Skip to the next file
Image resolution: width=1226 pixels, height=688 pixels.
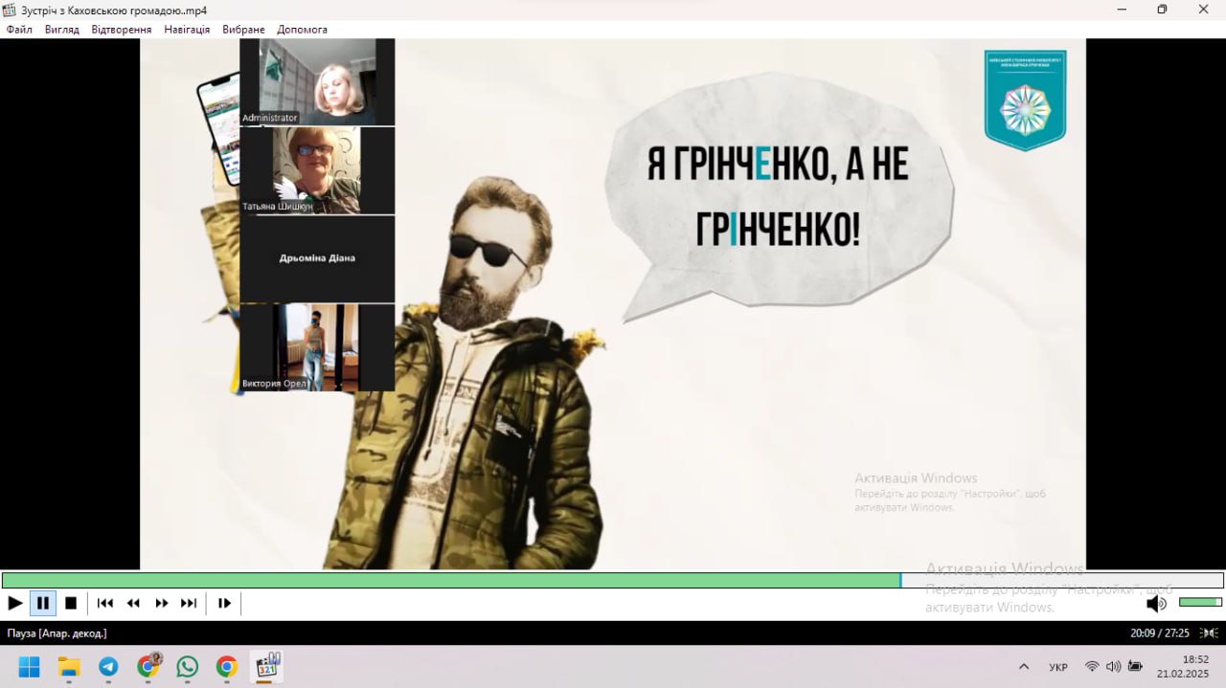pyautogui.click(x=189, y=603)
